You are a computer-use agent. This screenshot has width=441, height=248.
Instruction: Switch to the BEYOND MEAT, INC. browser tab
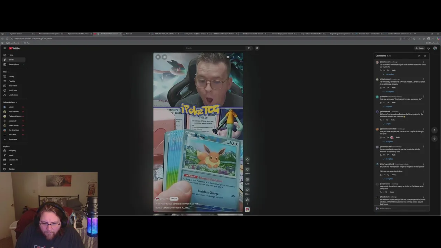coord(165,34)
